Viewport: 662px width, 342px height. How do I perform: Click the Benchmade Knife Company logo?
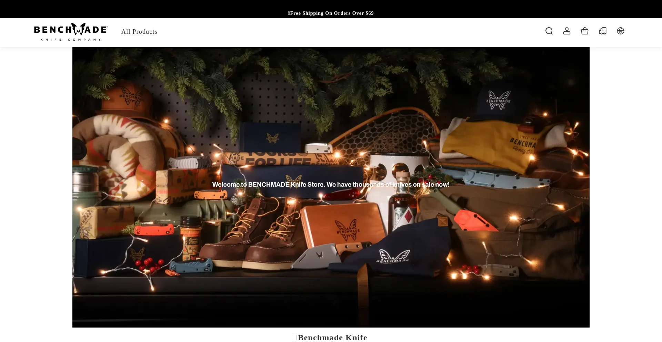pyautogui.click(x=71, y=32)
